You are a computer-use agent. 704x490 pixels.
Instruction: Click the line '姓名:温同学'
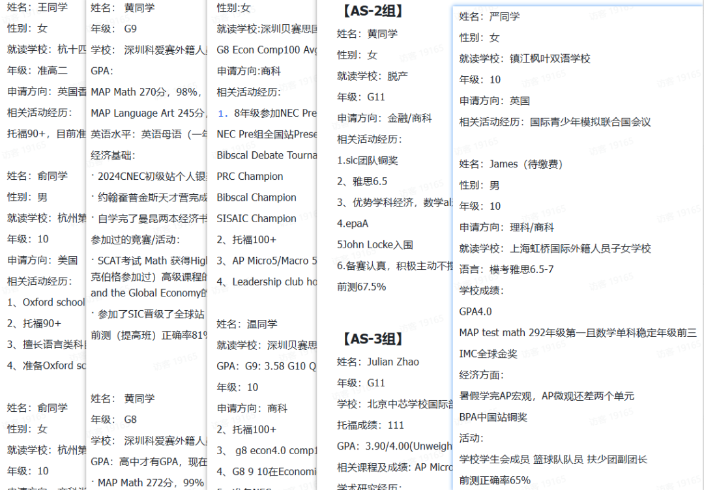(x=247, y=324)
